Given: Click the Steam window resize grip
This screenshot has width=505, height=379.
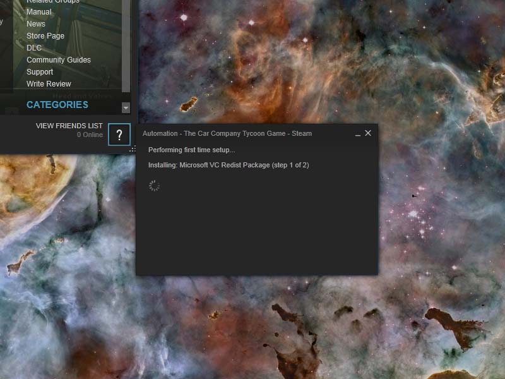Looking at the screenshot, I should (133, 149).
